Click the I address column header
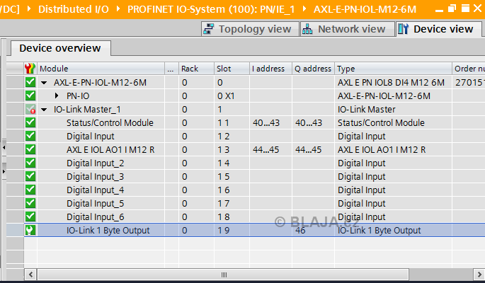Image resolution: width=485 pixels, height=283 pixels. 271,69
